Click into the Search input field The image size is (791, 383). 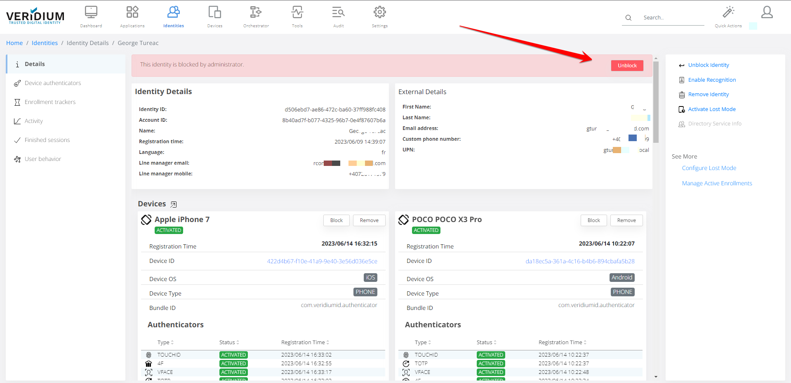(x=672, y=18)
